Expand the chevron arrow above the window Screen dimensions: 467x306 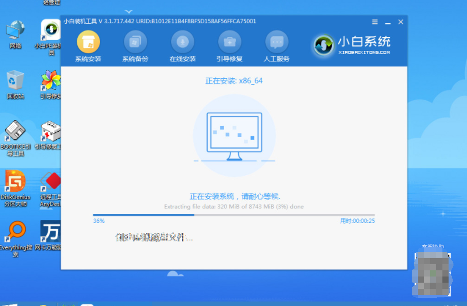coord(128,11)
